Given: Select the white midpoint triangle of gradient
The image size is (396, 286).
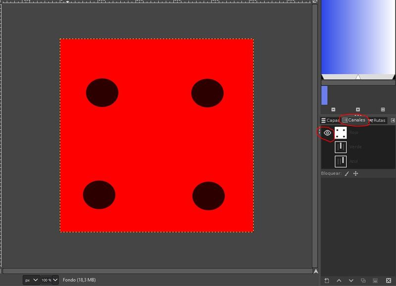Looking at the screenshot, I should pos(358,77).
